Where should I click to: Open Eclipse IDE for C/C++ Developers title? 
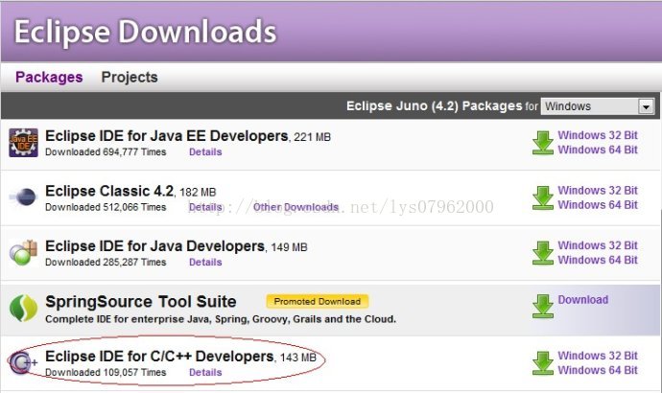click(x=159, y=357)
